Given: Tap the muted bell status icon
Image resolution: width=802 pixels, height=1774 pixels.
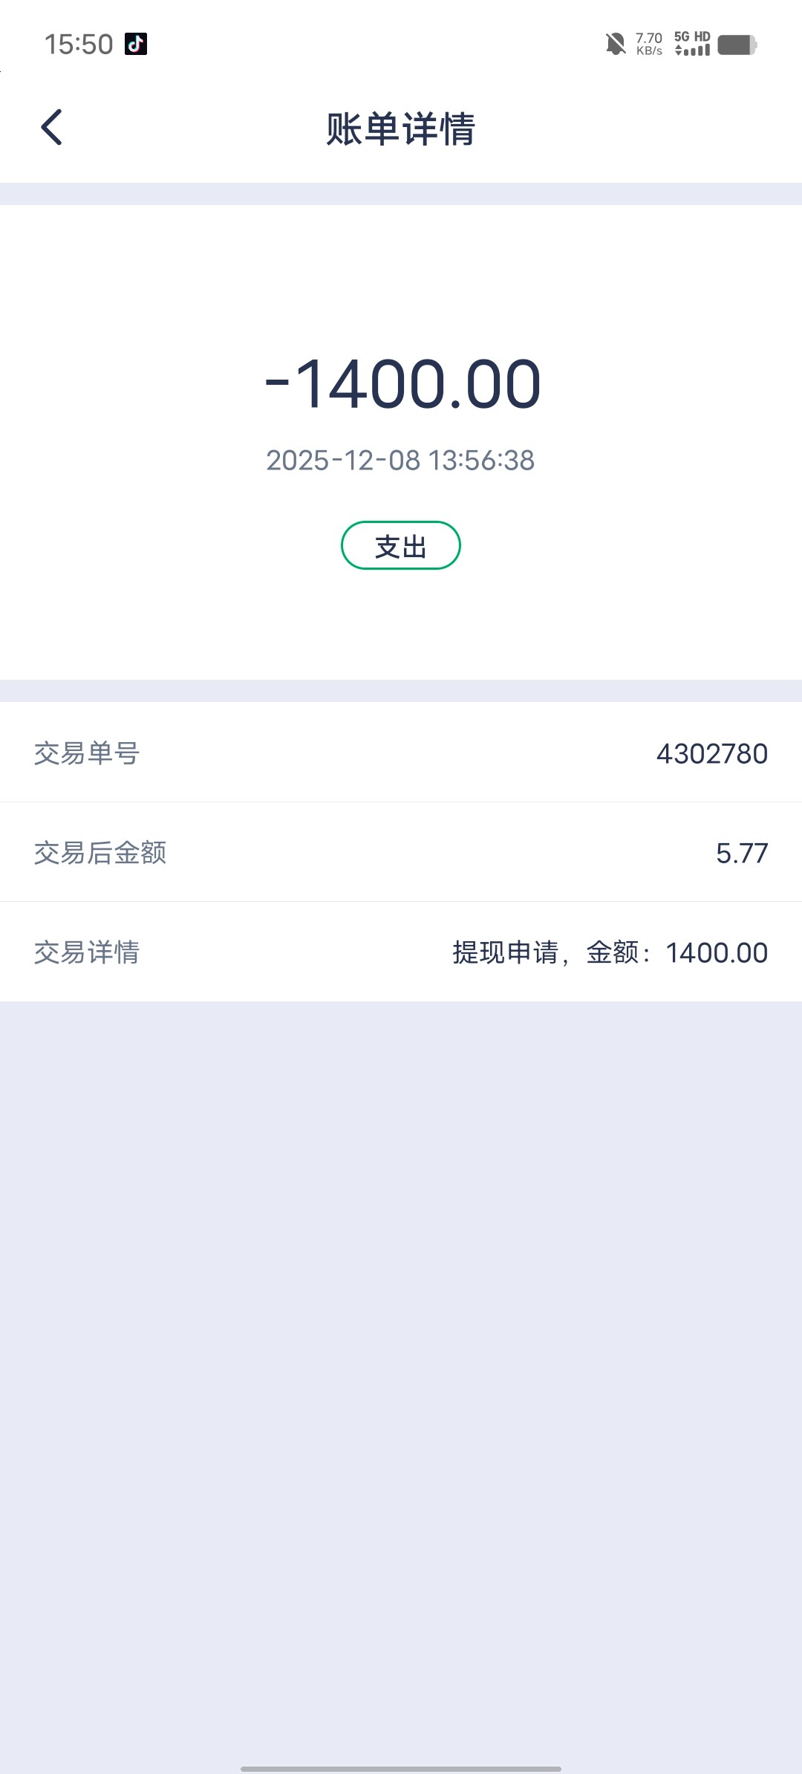Looking at the screenshot, I should coord(615,45).
